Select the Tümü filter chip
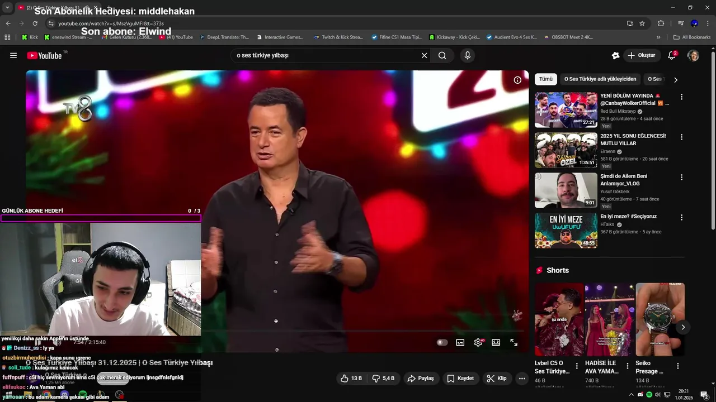The image size is (716, 402). click(x=546, y=79)
